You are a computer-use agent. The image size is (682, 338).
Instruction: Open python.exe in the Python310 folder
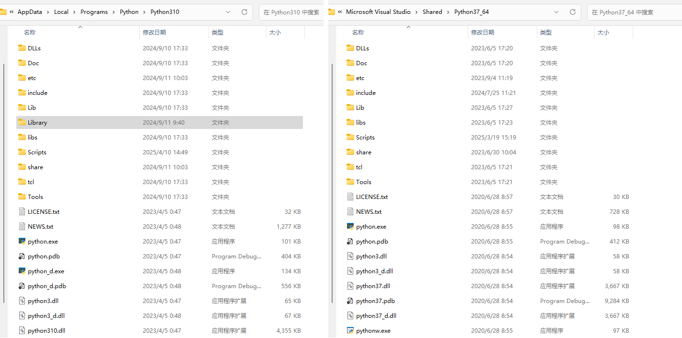pyautogui.click(x=42, y=241)
